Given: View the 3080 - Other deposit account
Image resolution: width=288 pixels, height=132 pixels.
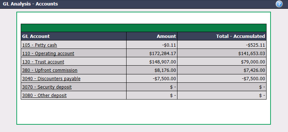Looking at the screenshot, I should 44,96.
